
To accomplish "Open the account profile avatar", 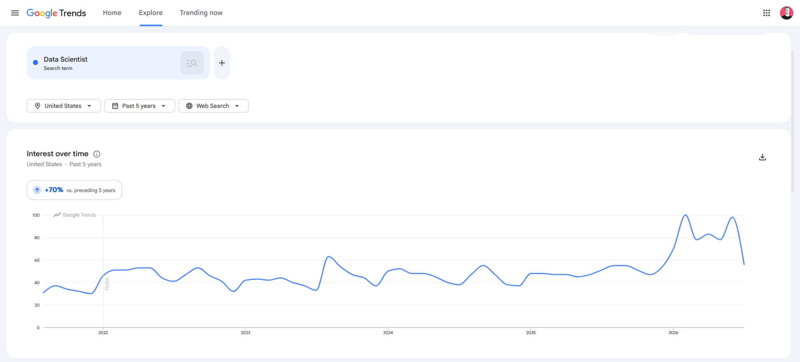I will point(786,13).
